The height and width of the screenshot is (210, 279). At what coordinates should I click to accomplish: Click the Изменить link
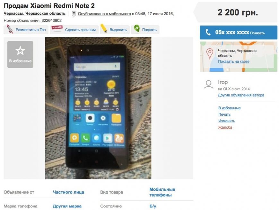click(x=227, y=121)
